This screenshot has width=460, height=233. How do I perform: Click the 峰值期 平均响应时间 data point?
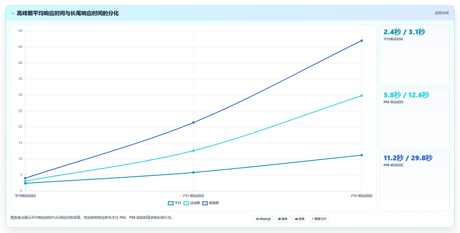point(25,178)
